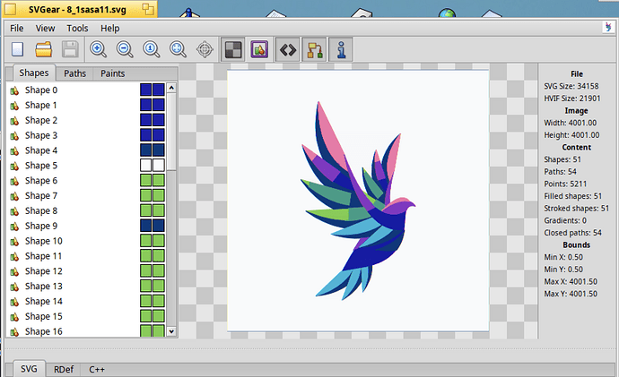This screenshot has width=619, height=377.
Task: Toggle the checkerboard background button
Action: click(232, 49)
